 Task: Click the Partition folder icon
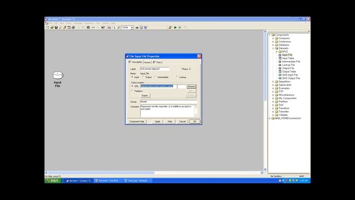276,102
